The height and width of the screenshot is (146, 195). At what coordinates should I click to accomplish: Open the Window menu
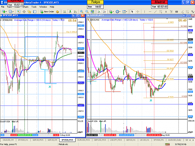coord(43,7)
